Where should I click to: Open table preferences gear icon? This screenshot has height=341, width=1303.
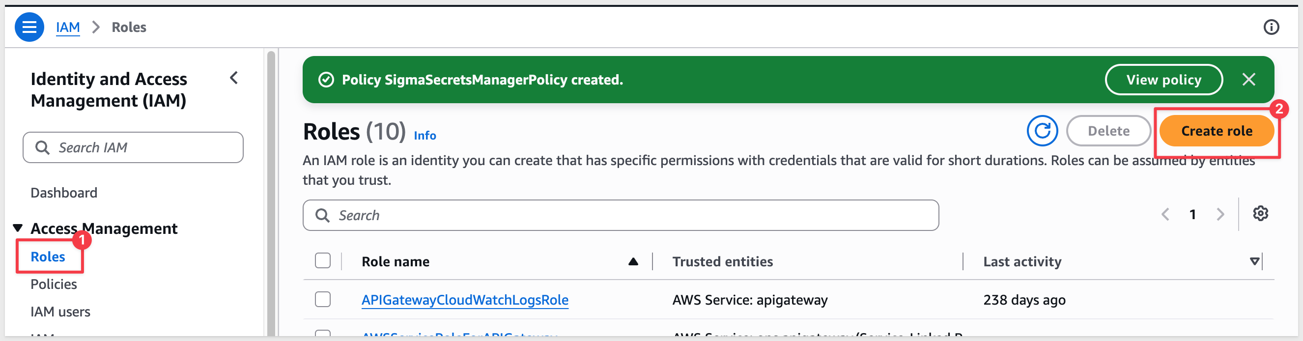tap(1260, 214)
